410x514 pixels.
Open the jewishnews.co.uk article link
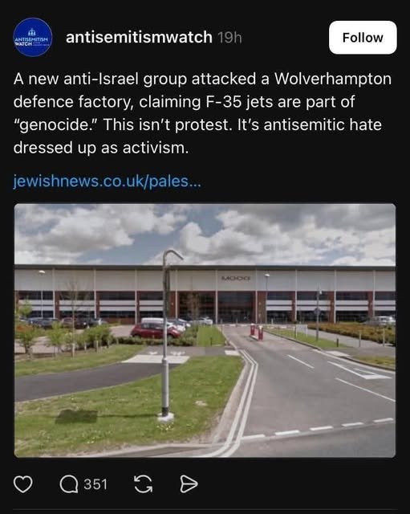coord(107,181)
